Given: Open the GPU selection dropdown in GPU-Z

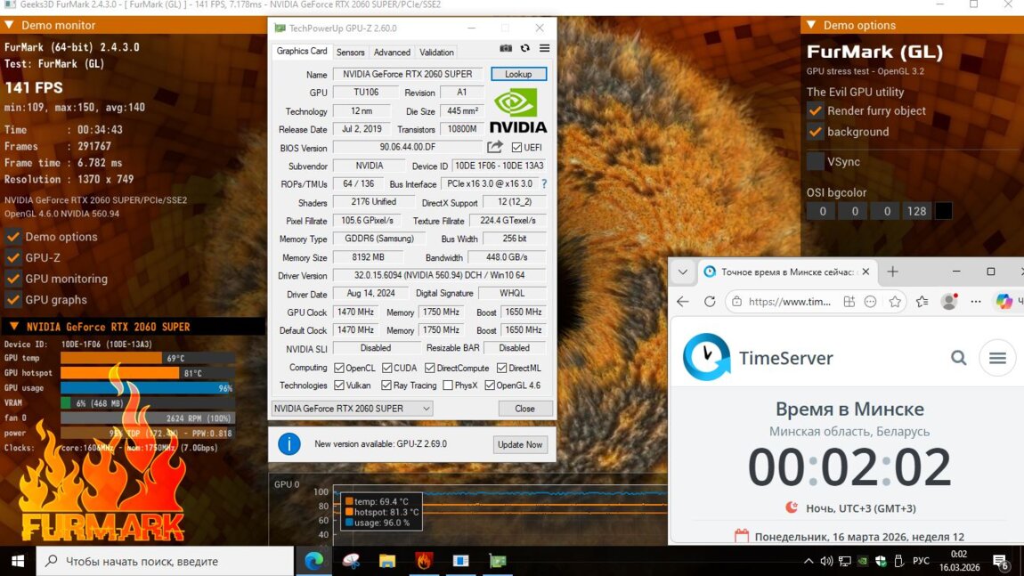Looking at the screenshot, I should (x=352, y=409).
